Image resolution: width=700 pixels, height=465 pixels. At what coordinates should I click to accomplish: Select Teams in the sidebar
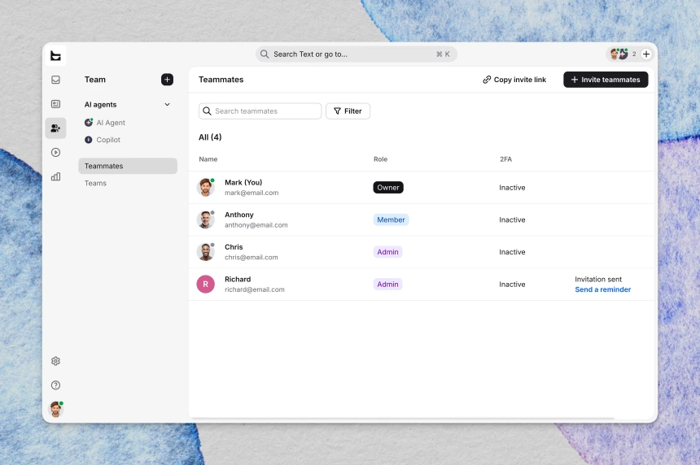95,183
